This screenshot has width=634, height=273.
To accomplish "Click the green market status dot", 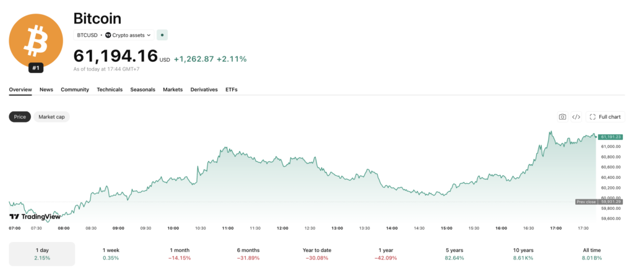I will point(162,35).
